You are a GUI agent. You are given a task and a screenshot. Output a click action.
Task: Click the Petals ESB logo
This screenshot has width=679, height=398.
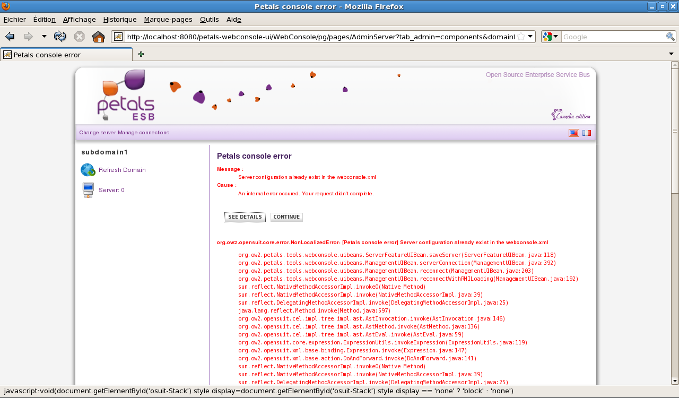(126, 96)
